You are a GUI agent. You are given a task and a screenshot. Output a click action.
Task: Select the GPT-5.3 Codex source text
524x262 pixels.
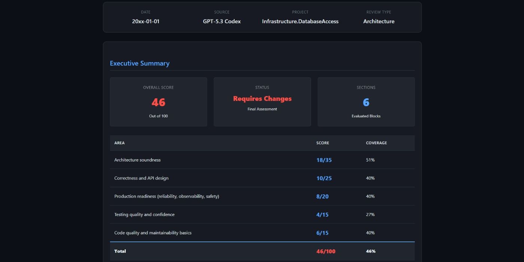[x=222, y=21]
